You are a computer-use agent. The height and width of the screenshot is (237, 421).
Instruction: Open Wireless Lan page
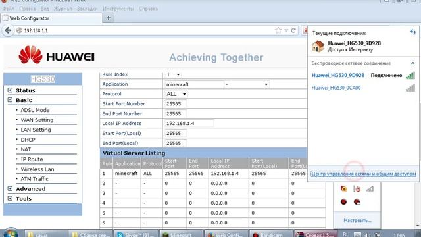coord(37,169)
